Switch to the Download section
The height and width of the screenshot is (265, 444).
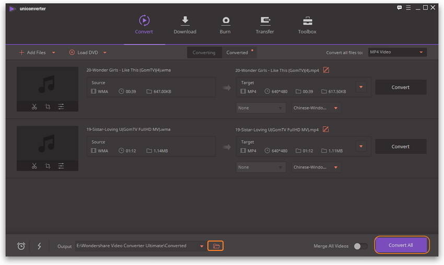(x=185, y=25)
